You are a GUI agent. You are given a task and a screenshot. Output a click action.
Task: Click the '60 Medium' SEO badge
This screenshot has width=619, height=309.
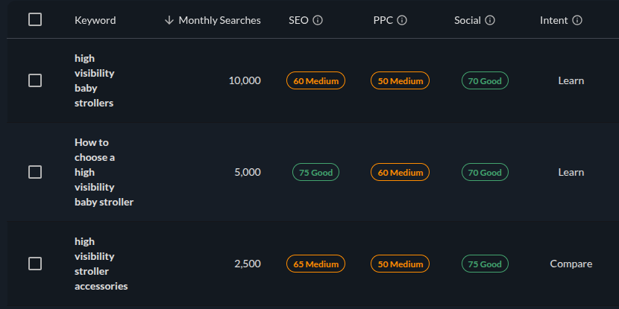pos(315,80)
